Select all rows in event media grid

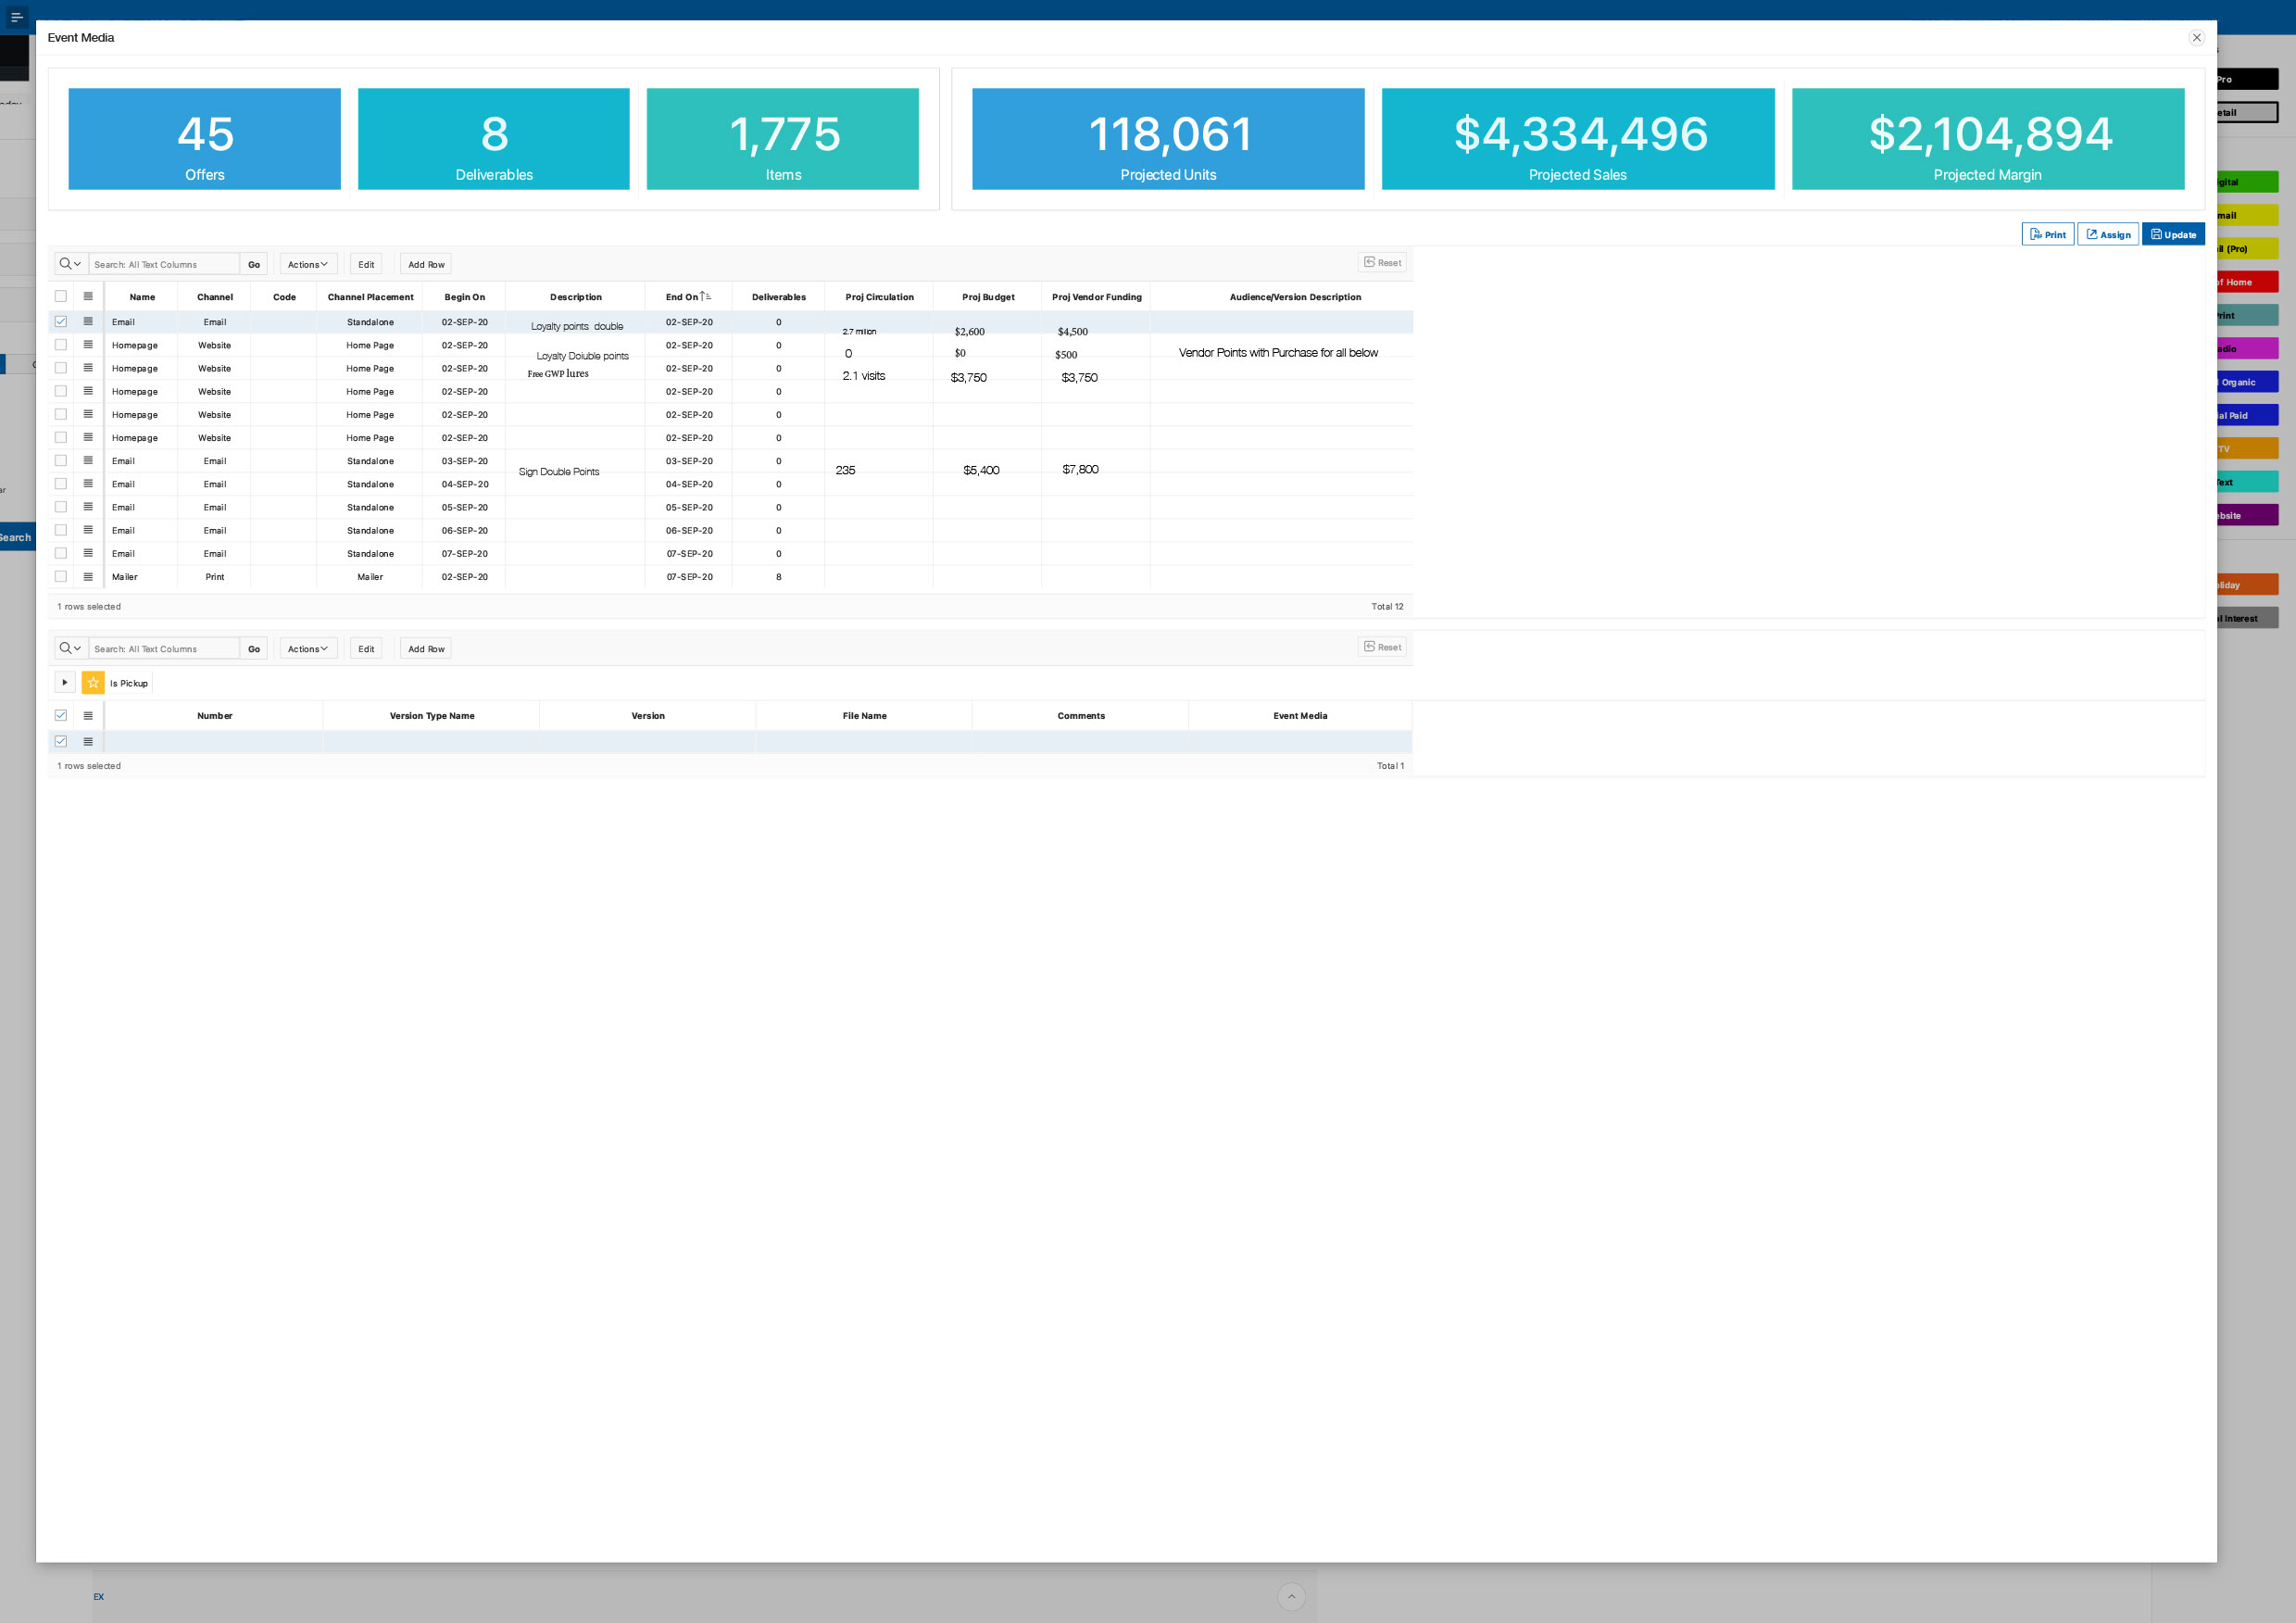(61, 296)
